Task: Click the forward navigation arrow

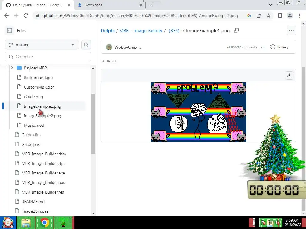Action: 16,16
